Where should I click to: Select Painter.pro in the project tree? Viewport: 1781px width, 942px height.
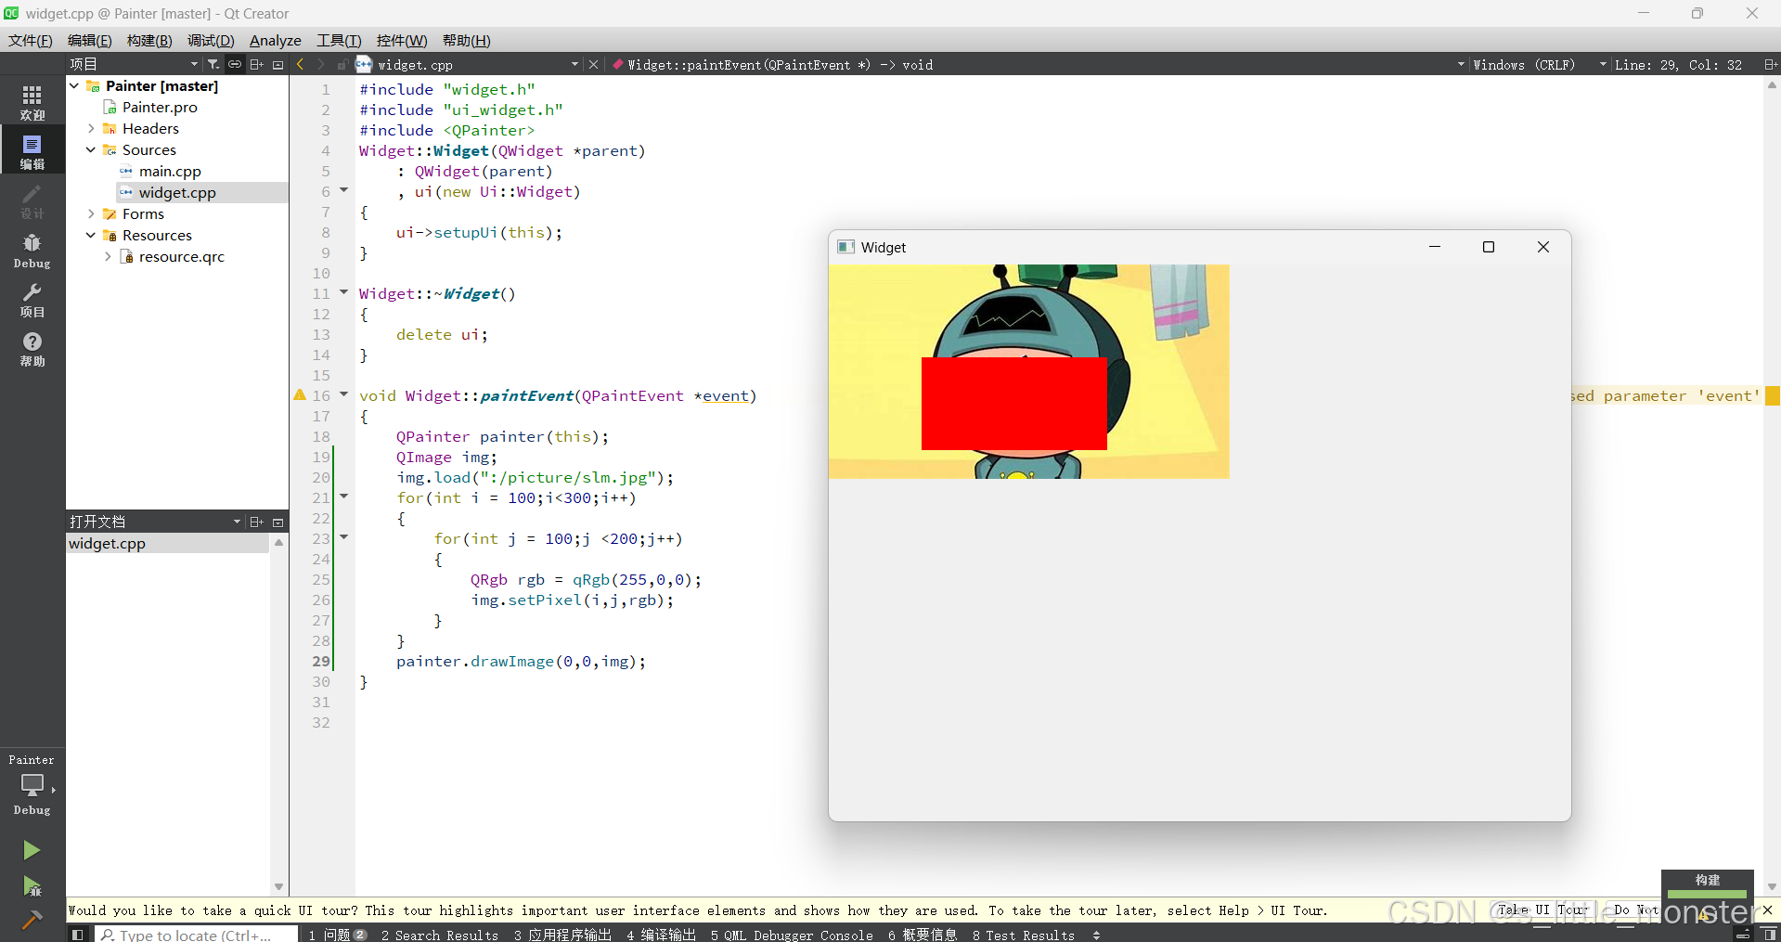coord(160,107)
